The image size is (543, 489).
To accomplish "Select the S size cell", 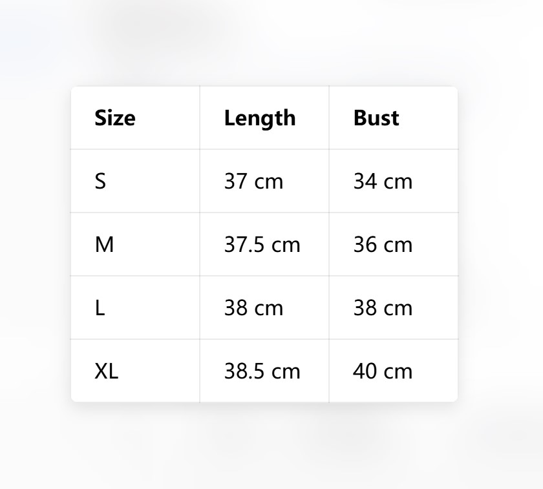I will [135, 181].
